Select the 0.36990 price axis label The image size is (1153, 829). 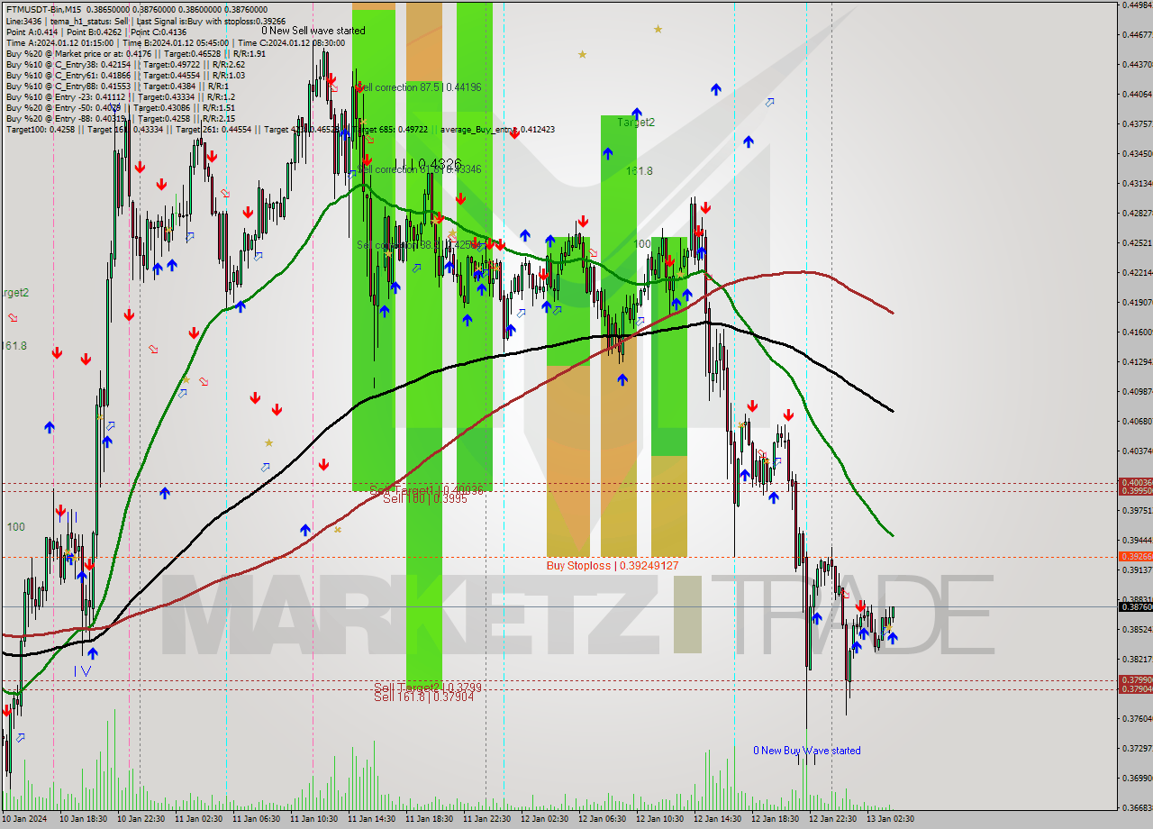pyautogui.click(x=1137, y=778)
